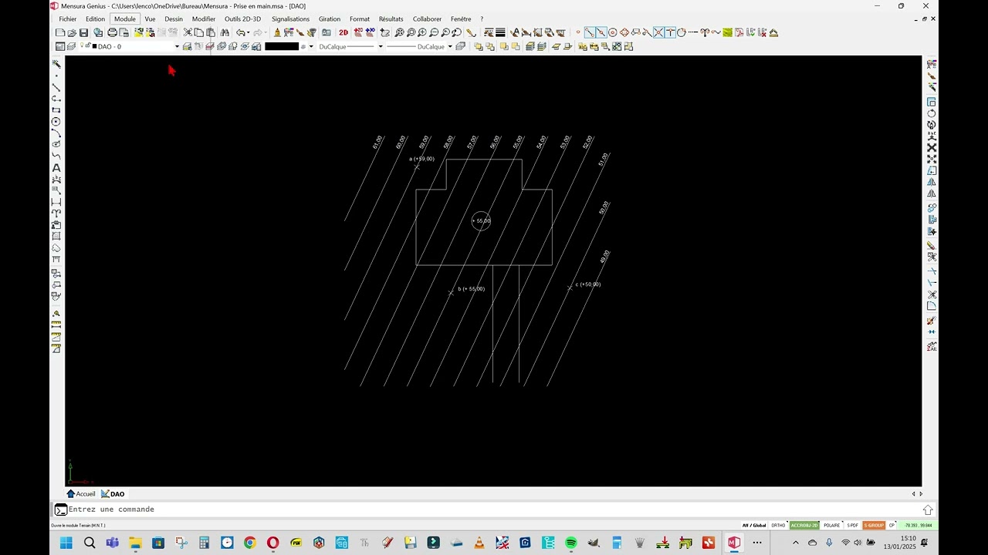The width and height of the screenshot is (988, 555).
Task: Toggle the S-GROUP status button
Action: [x=874, y=526]
